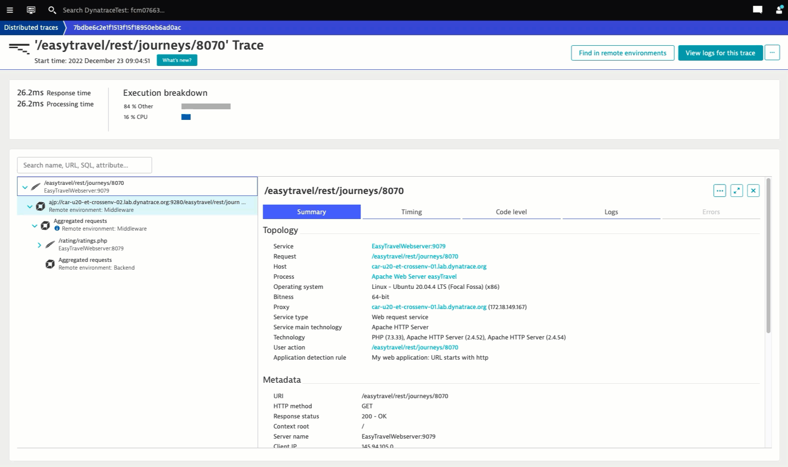Click the search magnifier icon
This screenshot has height=467, width=788.
(x=52, y=10)
